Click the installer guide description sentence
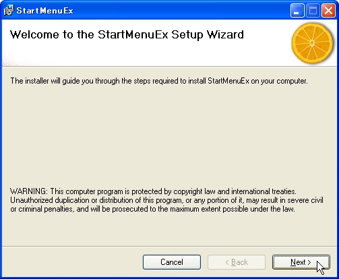 pyautogui.click(x=159, y=81)
